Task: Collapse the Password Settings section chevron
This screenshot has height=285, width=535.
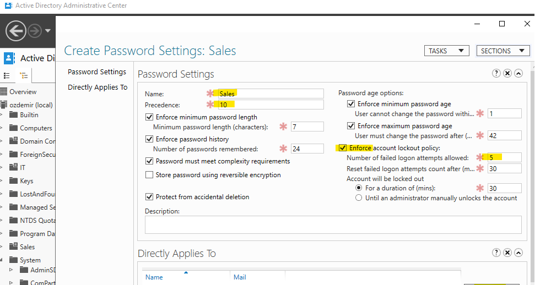Action: coord(518,74)
